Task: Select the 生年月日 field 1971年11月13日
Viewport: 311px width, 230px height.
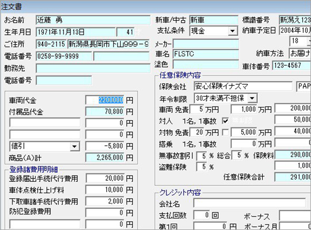Action: [76, 32]
